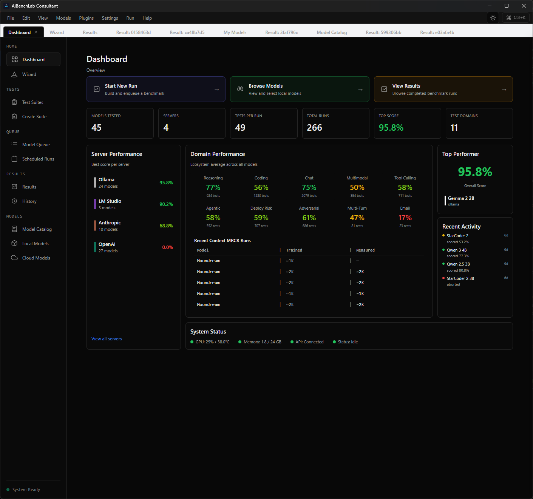Open the Model Queue list icon
Image resolution: width=533 pixels, height=499 pixels.
click(x=14, y=144)
